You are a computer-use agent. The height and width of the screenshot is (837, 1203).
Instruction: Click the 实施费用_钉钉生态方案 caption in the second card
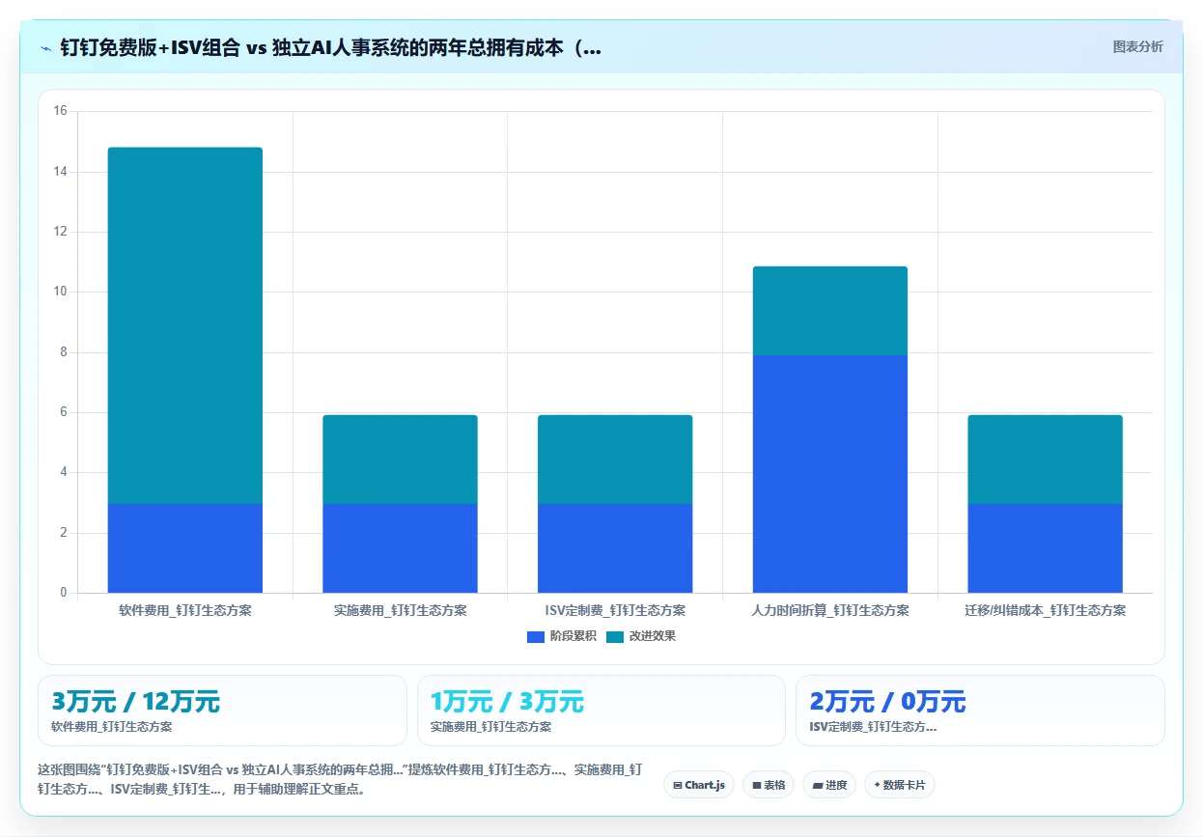(x=490, y=727)
